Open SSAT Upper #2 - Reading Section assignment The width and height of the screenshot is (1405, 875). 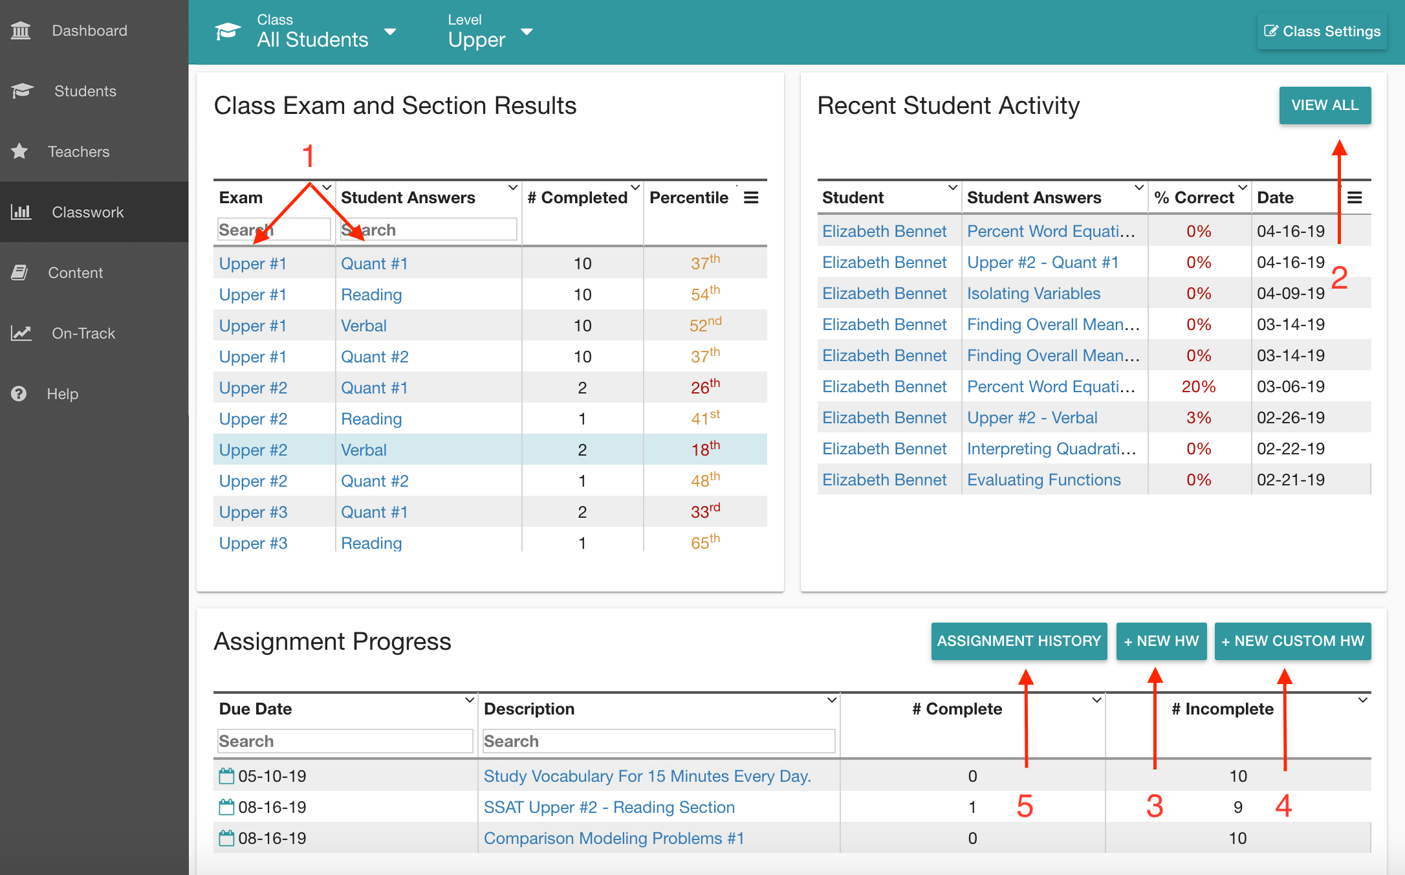(x=609, y=807)
